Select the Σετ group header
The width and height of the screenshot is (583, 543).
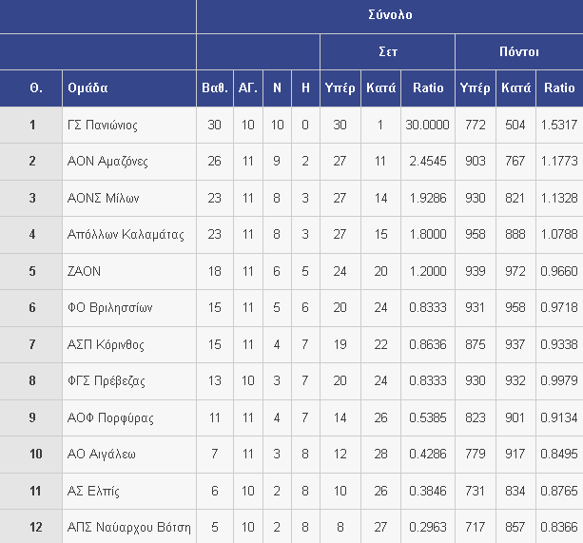[387, 51]
